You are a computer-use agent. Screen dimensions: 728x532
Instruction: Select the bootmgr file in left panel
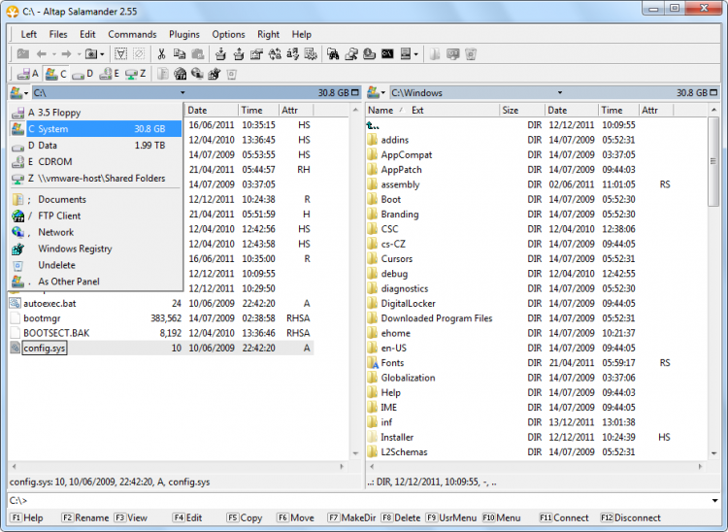click(160, 318)
